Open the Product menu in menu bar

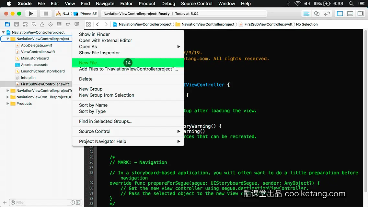click(x=147, y=4)
